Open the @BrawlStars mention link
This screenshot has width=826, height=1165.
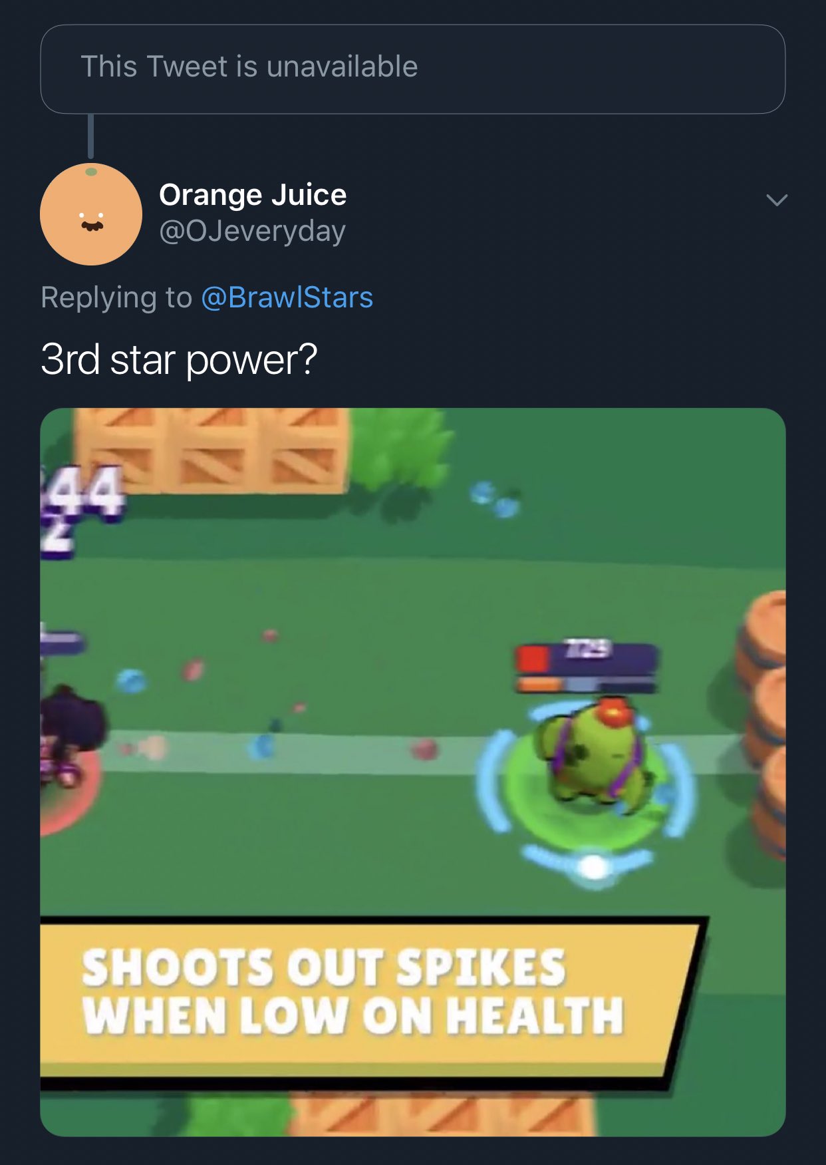point(287,297)
